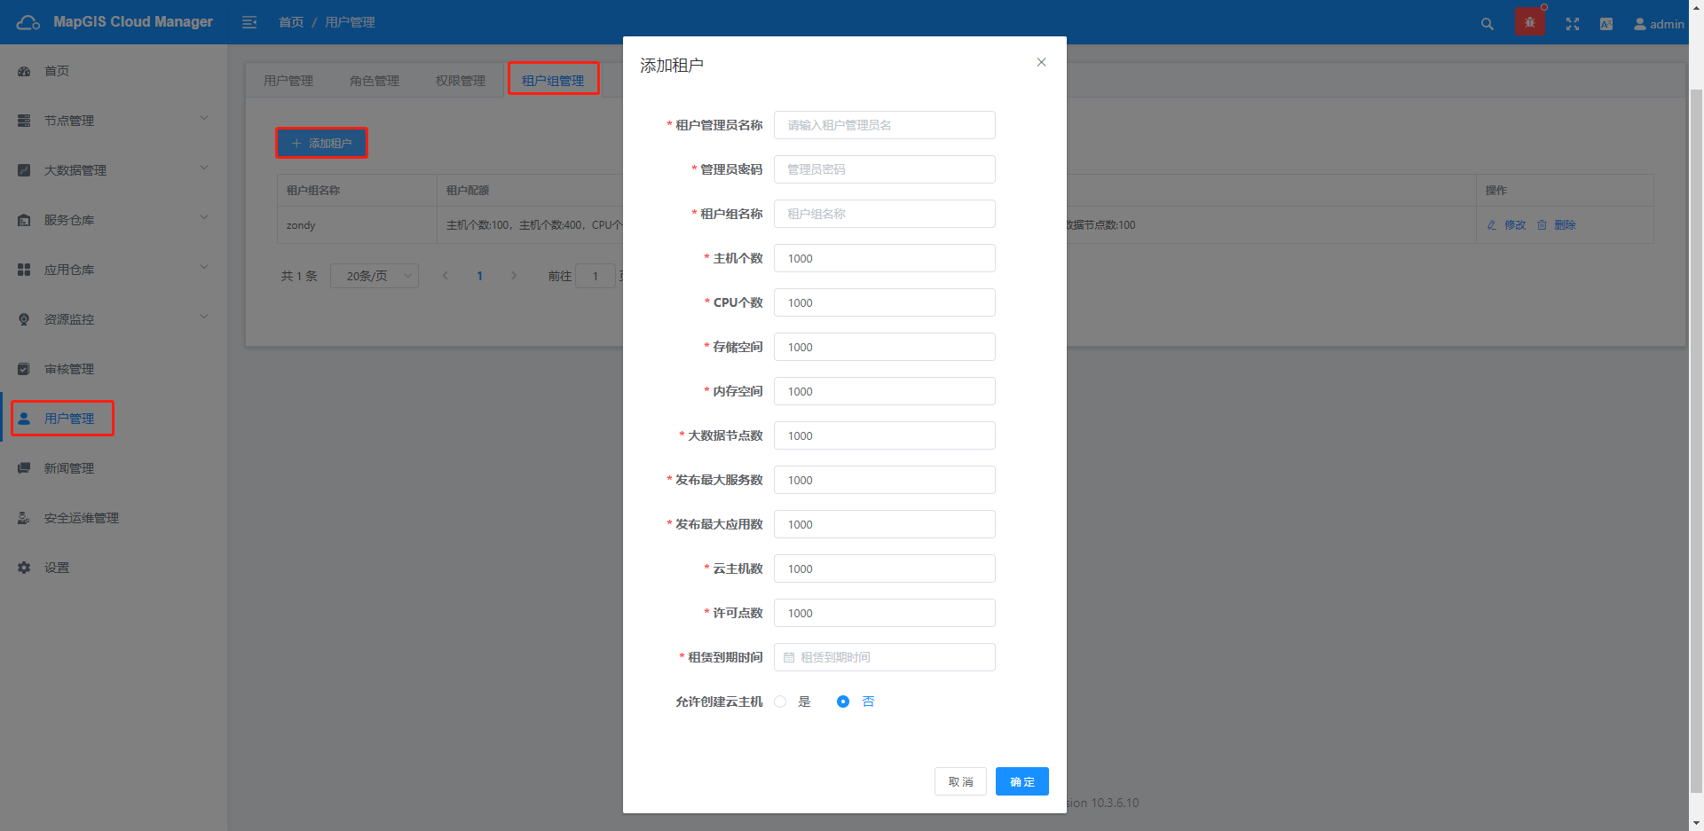This screenshot has height=831, width=1704.
Task: Click the 确定 button in the dialog
Action: pos(1022,781)
